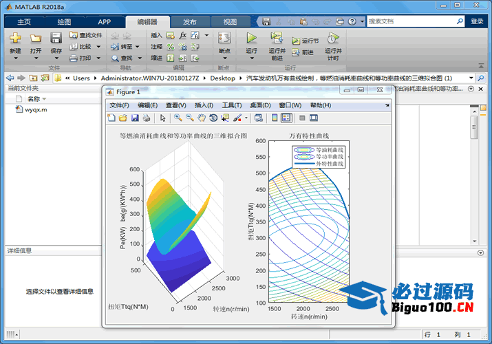Click the Save (保存) disk icon
Screen dimensions: 492x344
tap(56, 38)
